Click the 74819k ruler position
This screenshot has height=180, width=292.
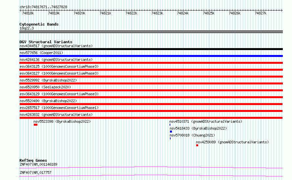[54, 13]
